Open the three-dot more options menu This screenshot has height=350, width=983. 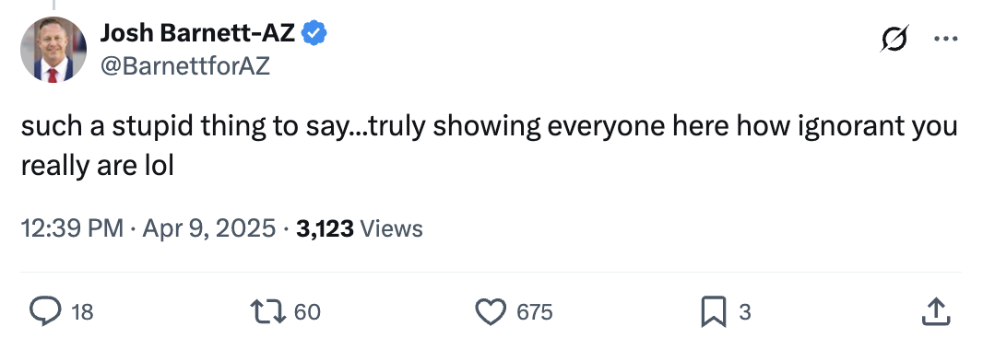[945, 39]
